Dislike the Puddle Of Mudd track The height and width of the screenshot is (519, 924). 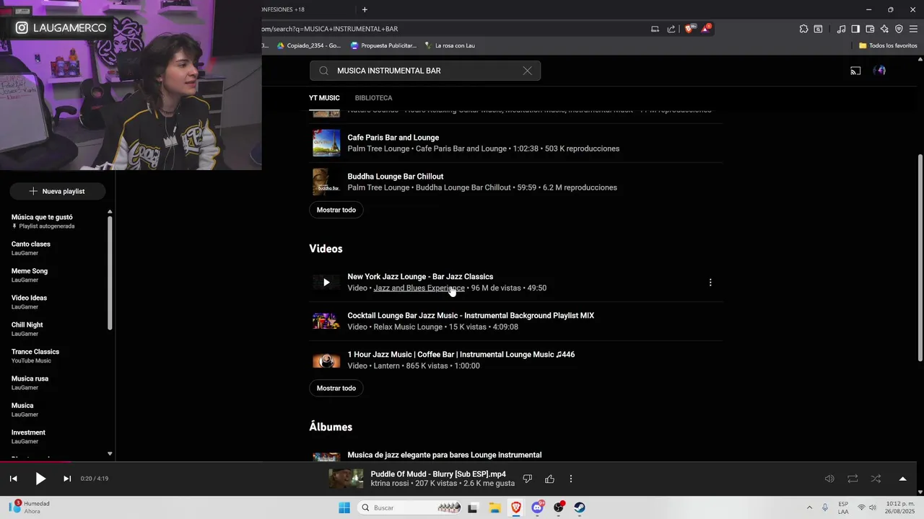(x=528, y=479)
